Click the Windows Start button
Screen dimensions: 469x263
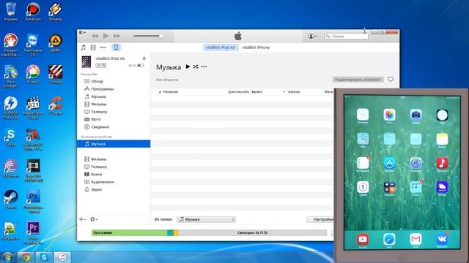(x=7, y=257)
